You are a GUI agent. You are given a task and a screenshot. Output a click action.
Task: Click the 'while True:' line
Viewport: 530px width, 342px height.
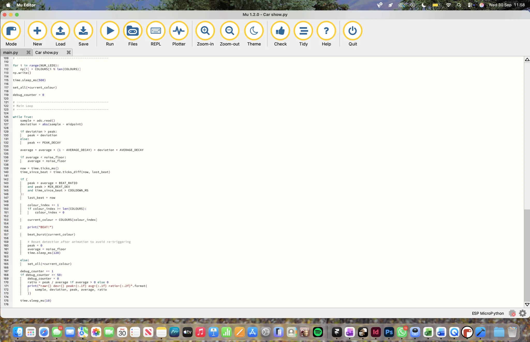[x=23, y=117]
